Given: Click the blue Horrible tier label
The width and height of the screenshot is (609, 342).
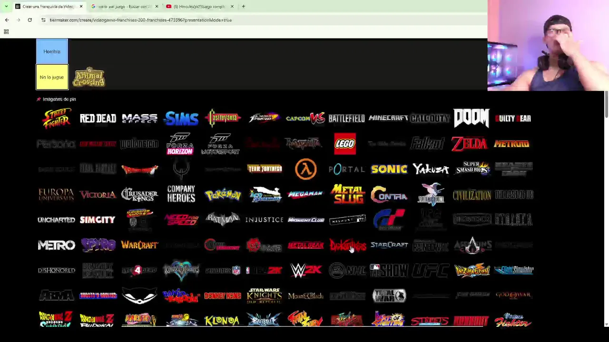Looking at the screenshot, I should 52,51.
